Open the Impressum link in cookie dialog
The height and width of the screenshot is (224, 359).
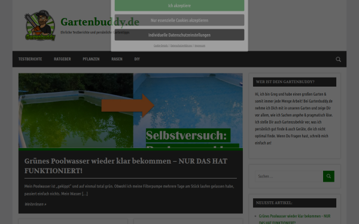(x=200, y=45)
